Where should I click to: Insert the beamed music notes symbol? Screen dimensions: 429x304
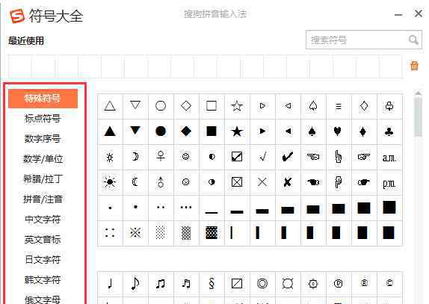click(161, 284)
